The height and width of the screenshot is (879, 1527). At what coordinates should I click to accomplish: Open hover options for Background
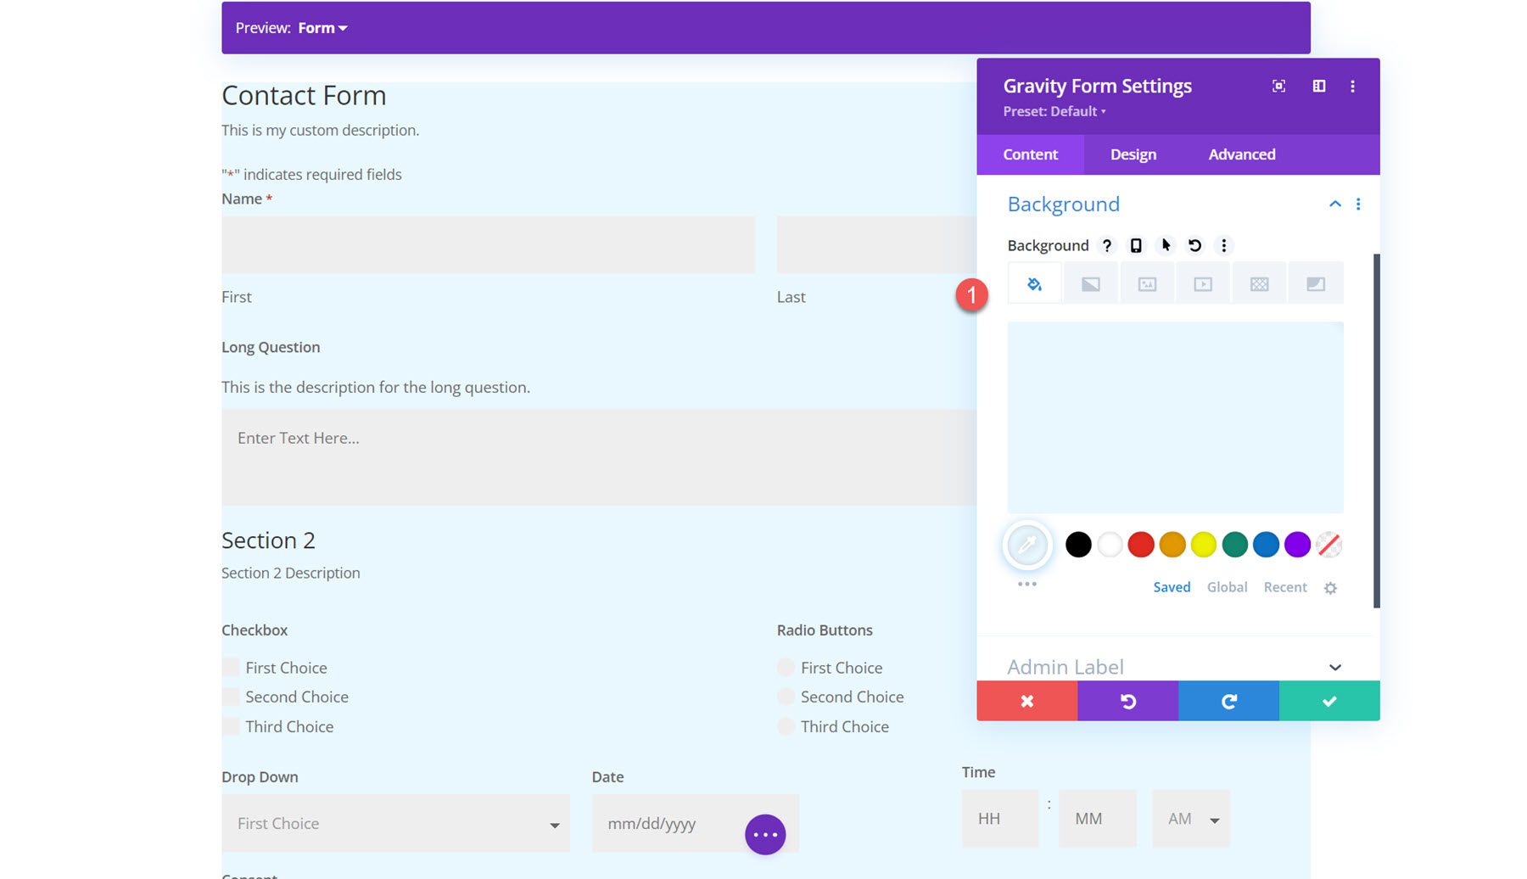(x=1166, y=245)
